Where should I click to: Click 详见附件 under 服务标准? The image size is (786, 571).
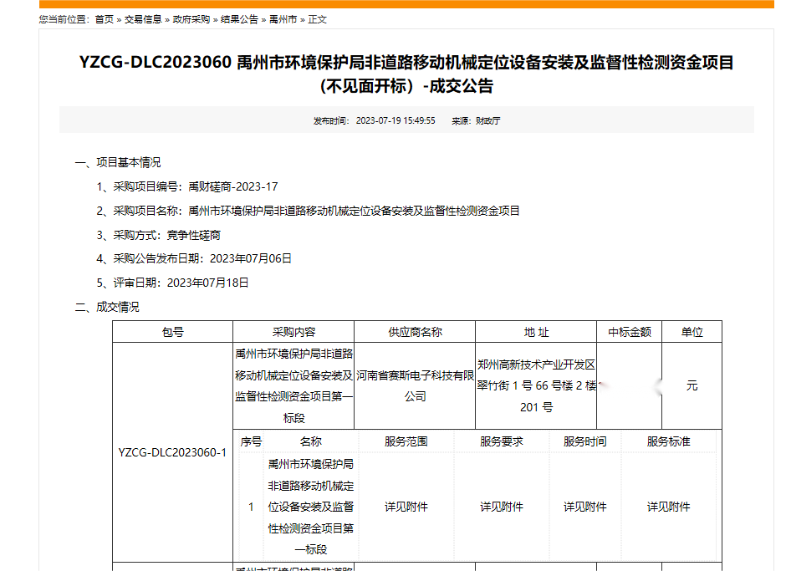click(x=669, y=507)
